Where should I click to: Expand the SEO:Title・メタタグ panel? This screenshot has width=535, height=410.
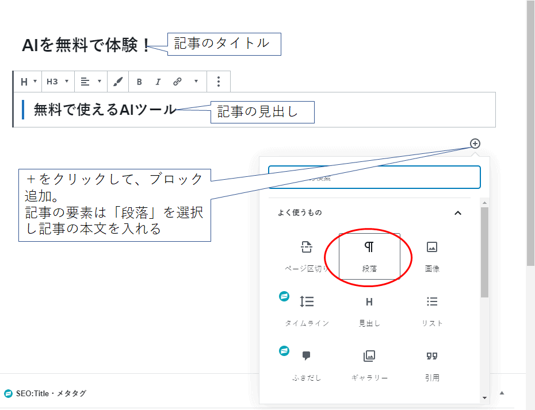coord(502,393)
